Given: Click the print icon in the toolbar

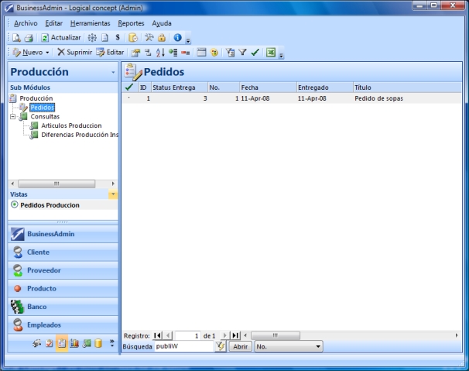Looking at the screenshot, I should coord(28,37).
